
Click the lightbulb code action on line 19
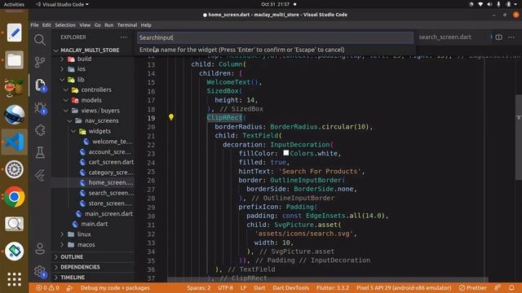click(171, 117)
